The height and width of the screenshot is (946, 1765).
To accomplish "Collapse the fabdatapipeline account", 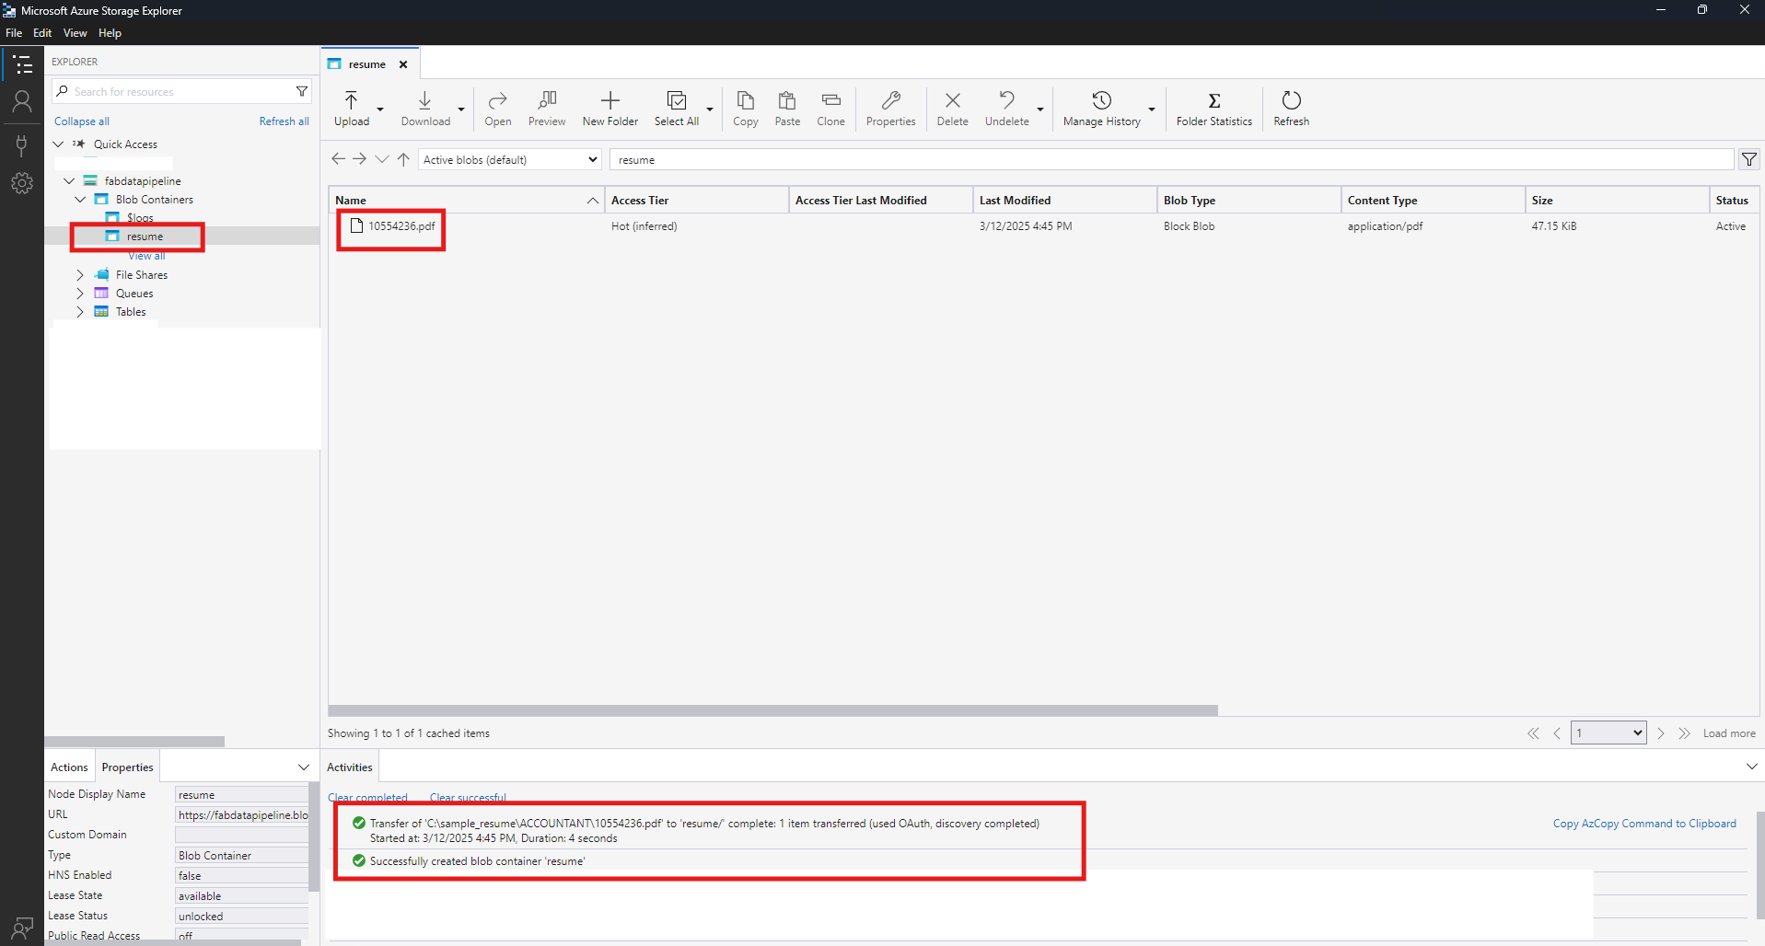I will tap(68, 180).
